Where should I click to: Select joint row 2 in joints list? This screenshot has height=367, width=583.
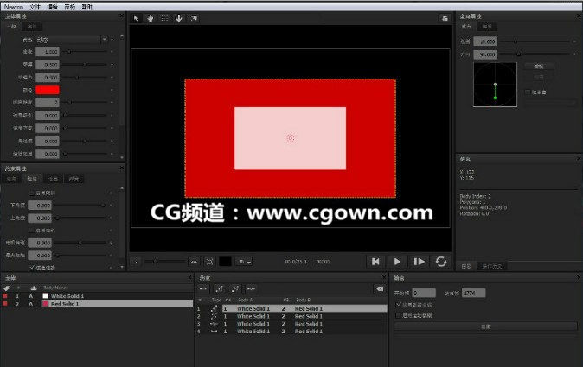pos(291,316)
